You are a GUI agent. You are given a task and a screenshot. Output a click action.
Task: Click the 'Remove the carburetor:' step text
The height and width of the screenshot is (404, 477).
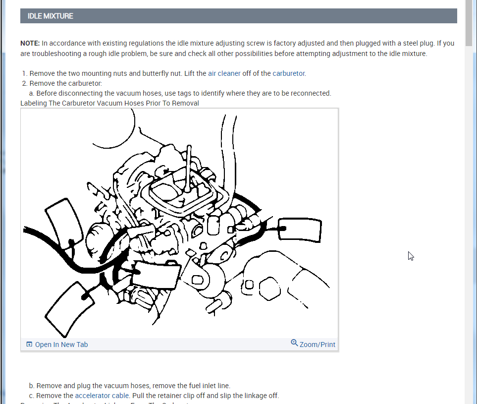66,83
